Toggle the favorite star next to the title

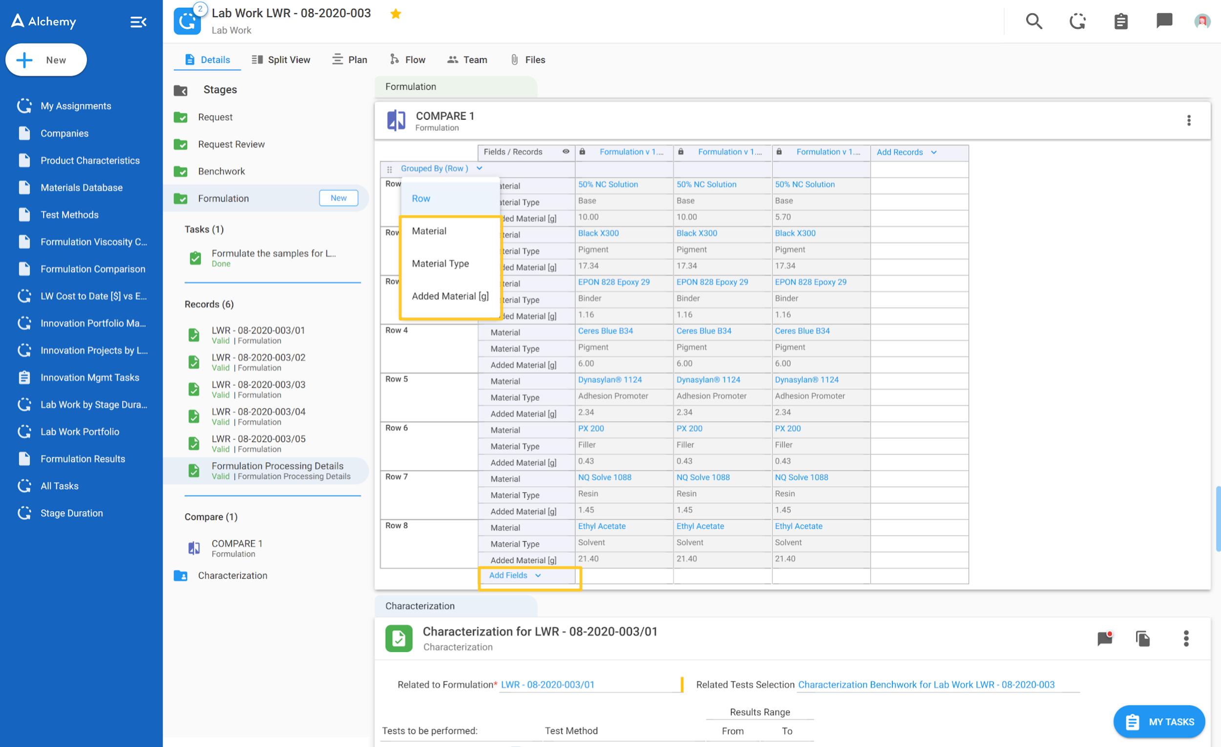pos(396,14)
